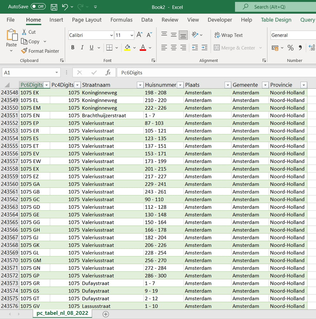
Task: Click the percent style icon
Action: pos(290,48)
